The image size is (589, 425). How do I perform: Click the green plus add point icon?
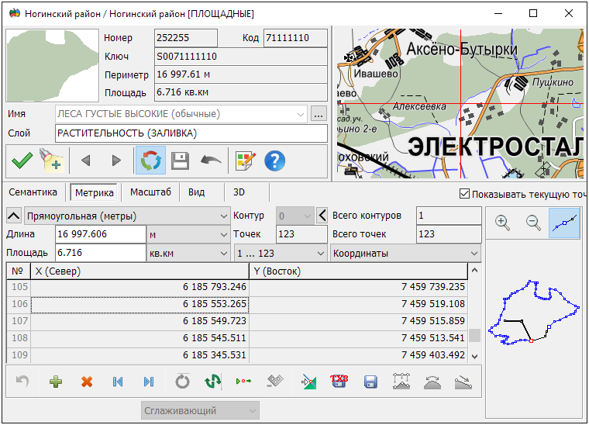(55, 382)
